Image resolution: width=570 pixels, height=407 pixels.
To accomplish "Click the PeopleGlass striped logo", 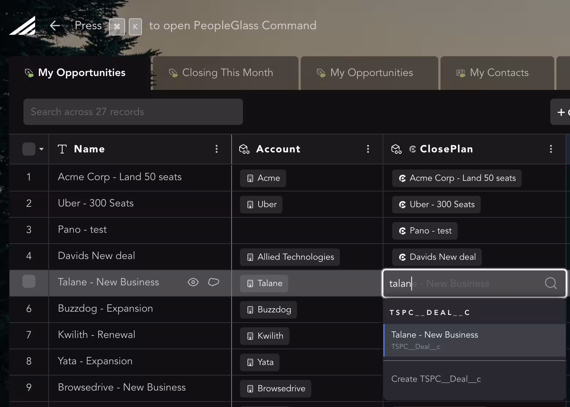I will point(22,26).
